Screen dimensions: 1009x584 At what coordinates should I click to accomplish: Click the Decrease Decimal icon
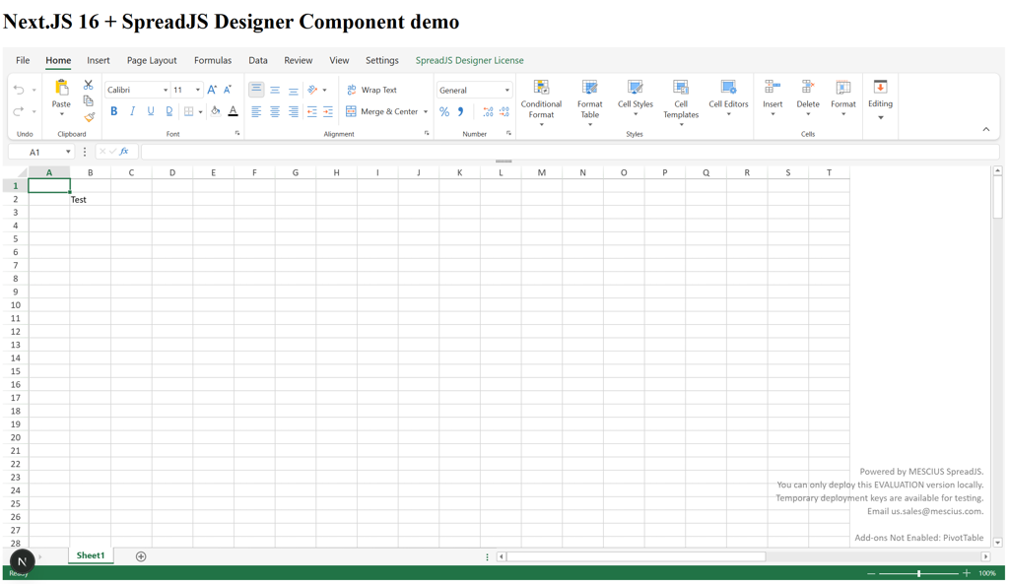[504, 112]
